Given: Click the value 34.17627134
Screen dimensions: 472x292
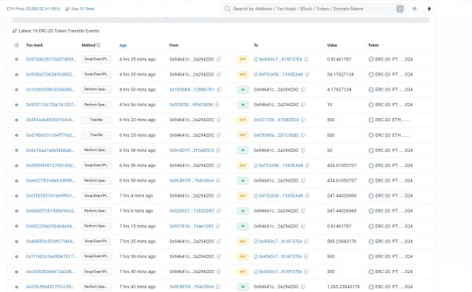Looking at the screenshot, I should (340, 74).
